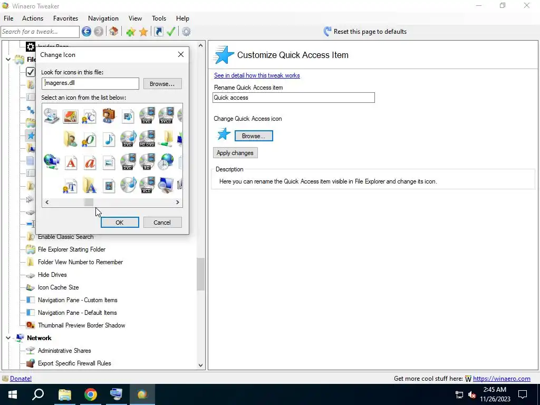
Task: Select the briefcase user icon
Action: pyautogui.click(x=109, y=115)
